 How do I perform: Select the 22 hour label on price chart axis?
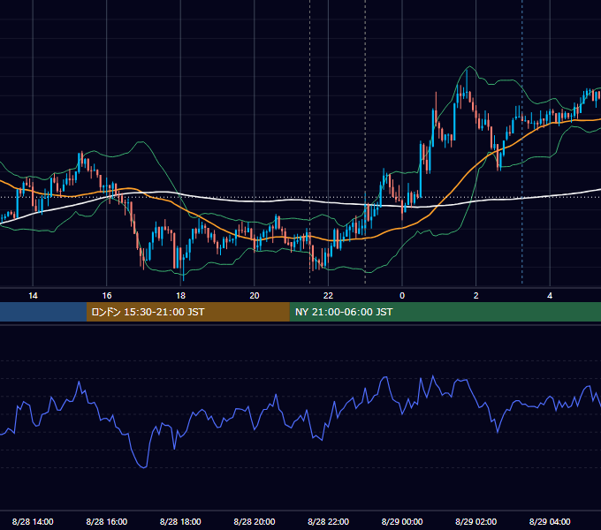point(328,296)
